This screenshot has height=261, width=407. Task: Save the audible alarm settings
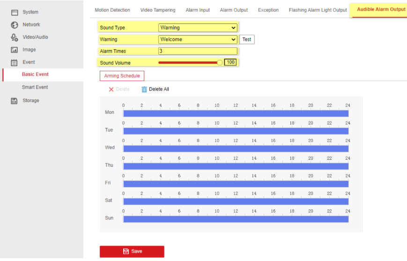(132, 251)
